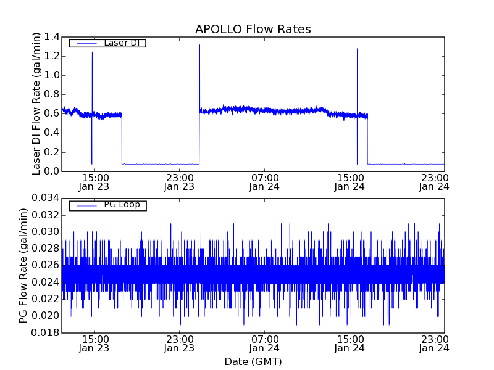Viewport: 494px width, 370px height.
Task: Click the highest PG Loop peak near 0.033
Action: pos(425,207)
